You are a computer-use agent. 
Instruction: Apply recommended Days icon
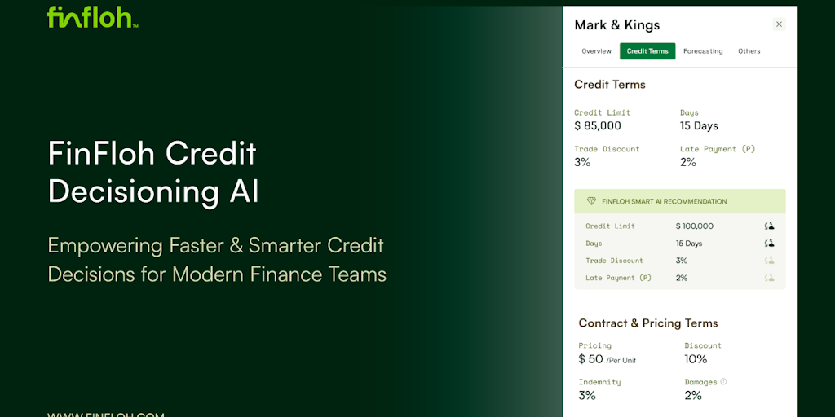(769, 243)
